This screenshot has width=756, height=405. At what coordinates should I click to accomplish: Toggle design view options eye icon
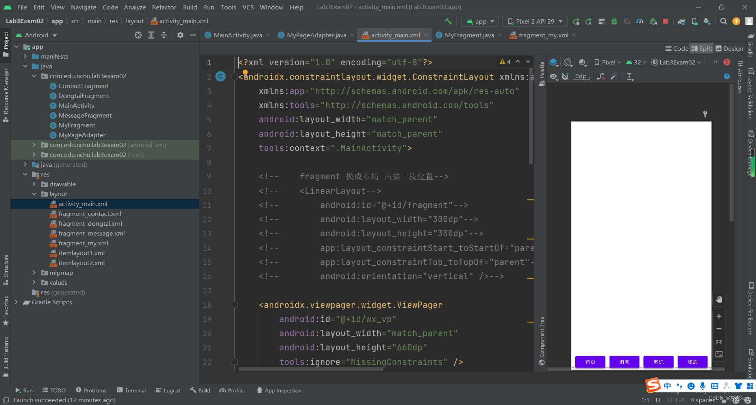pos(554,77)
